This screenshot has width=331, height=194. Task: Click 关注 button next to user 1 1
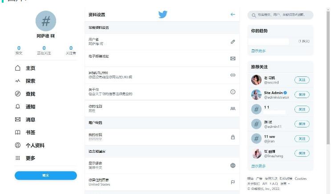coord(302,109)
